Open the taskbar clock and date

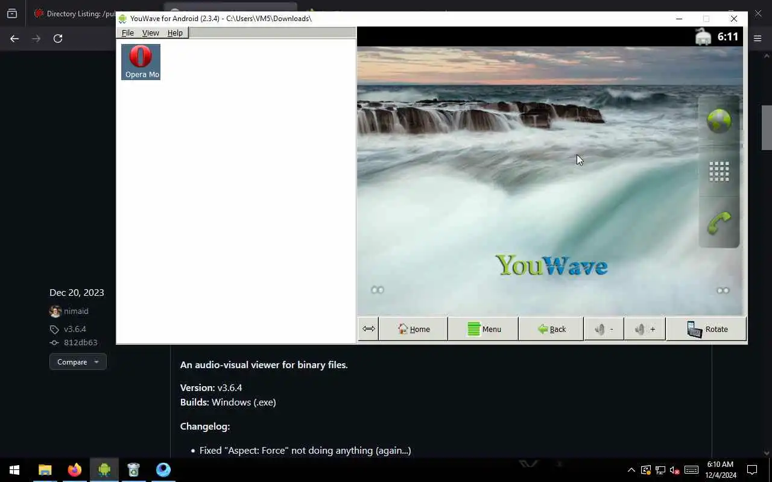coord(720,470)
